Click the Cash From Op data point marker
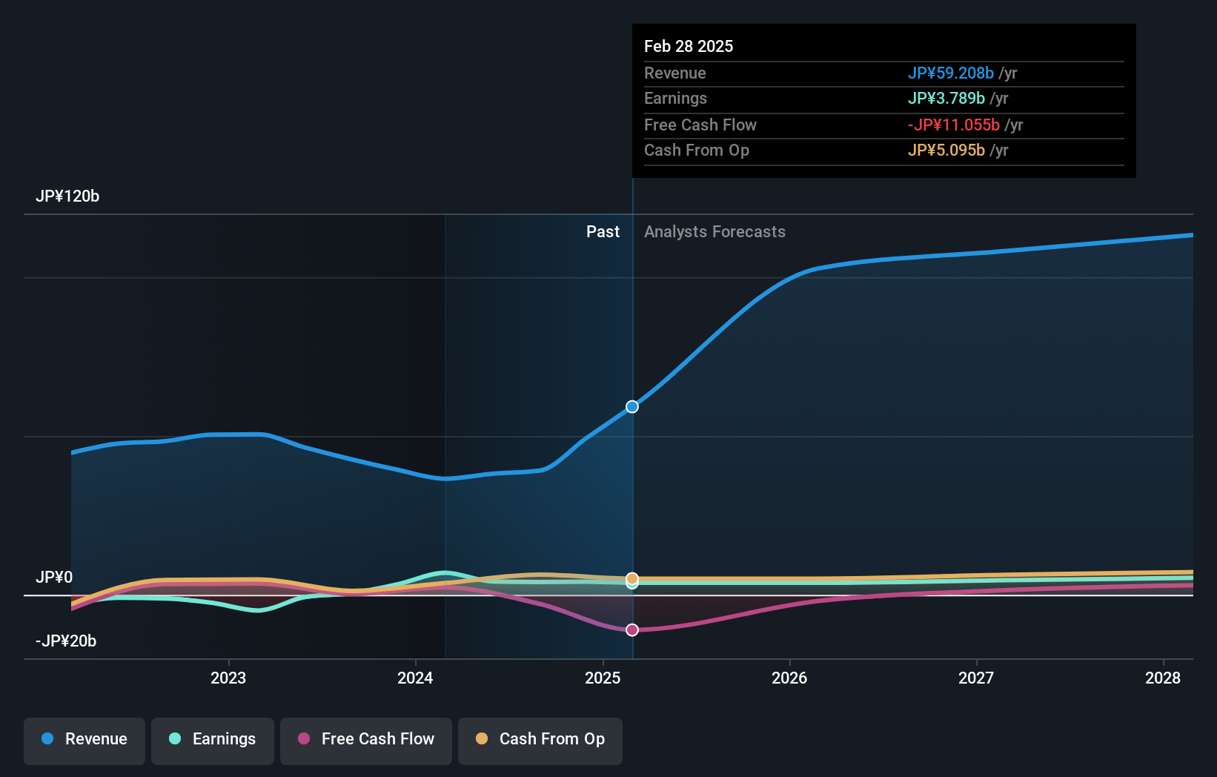Image resolution: width=1217 pixels, height=777 pixels. pyautogui.click(x=632, y=578)
